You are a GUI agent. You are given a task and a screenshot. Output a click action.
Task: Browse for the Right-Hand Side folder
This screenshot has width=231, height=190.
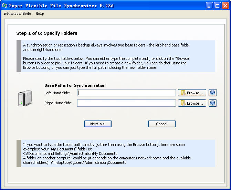coord(192,103)
